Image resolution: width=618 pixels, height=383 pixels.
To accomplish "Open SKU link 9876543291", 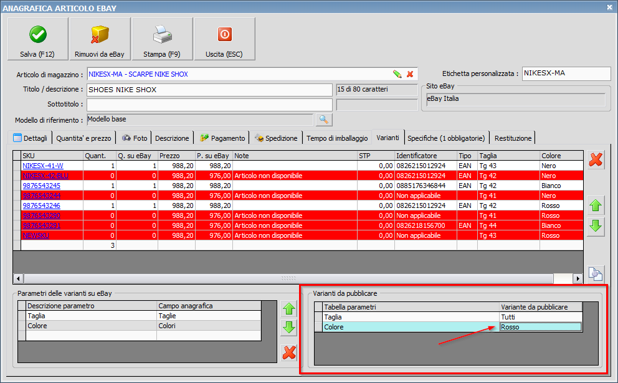I will pyautogui.click(x=41, y=225).
